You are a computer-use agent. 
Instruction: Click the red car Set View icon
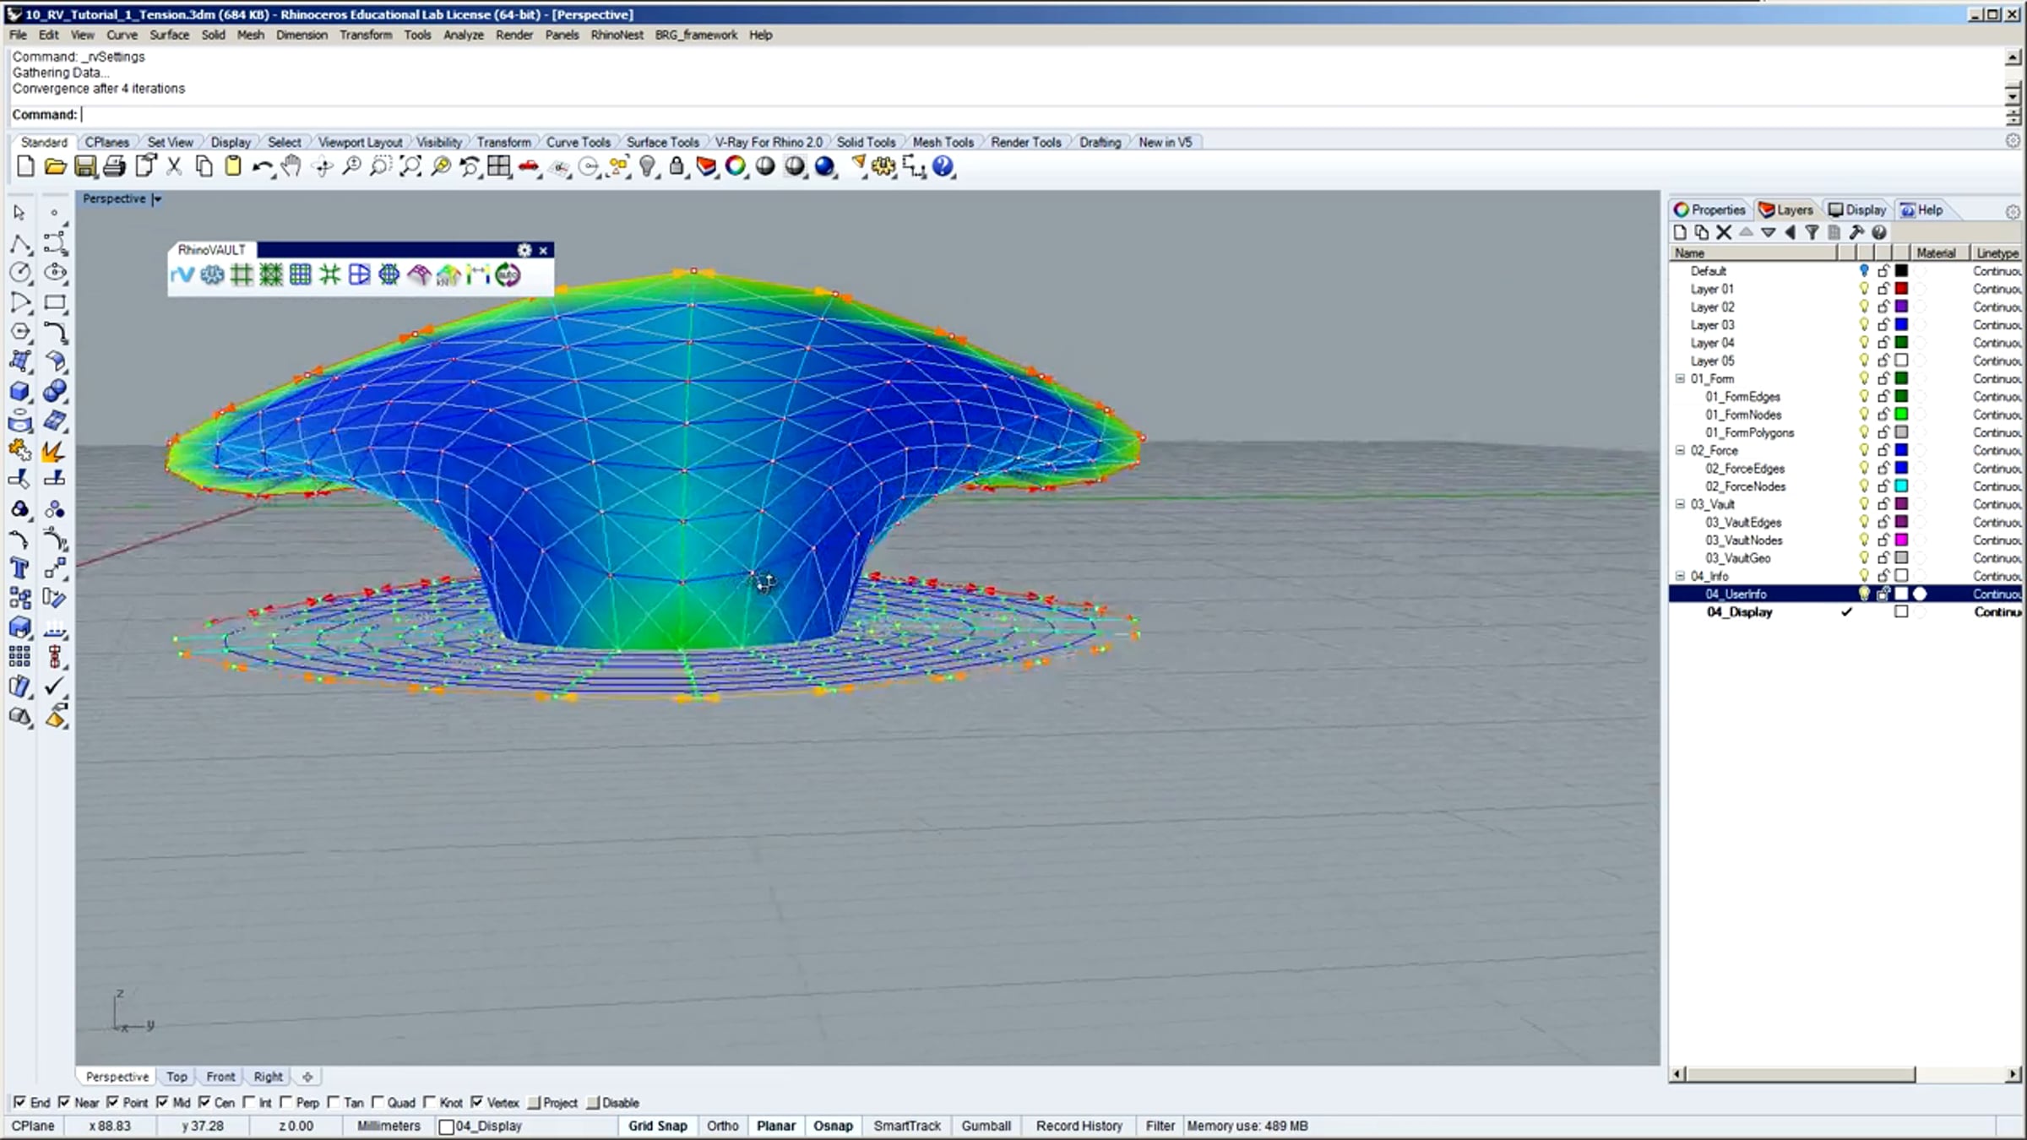(529, 166)
